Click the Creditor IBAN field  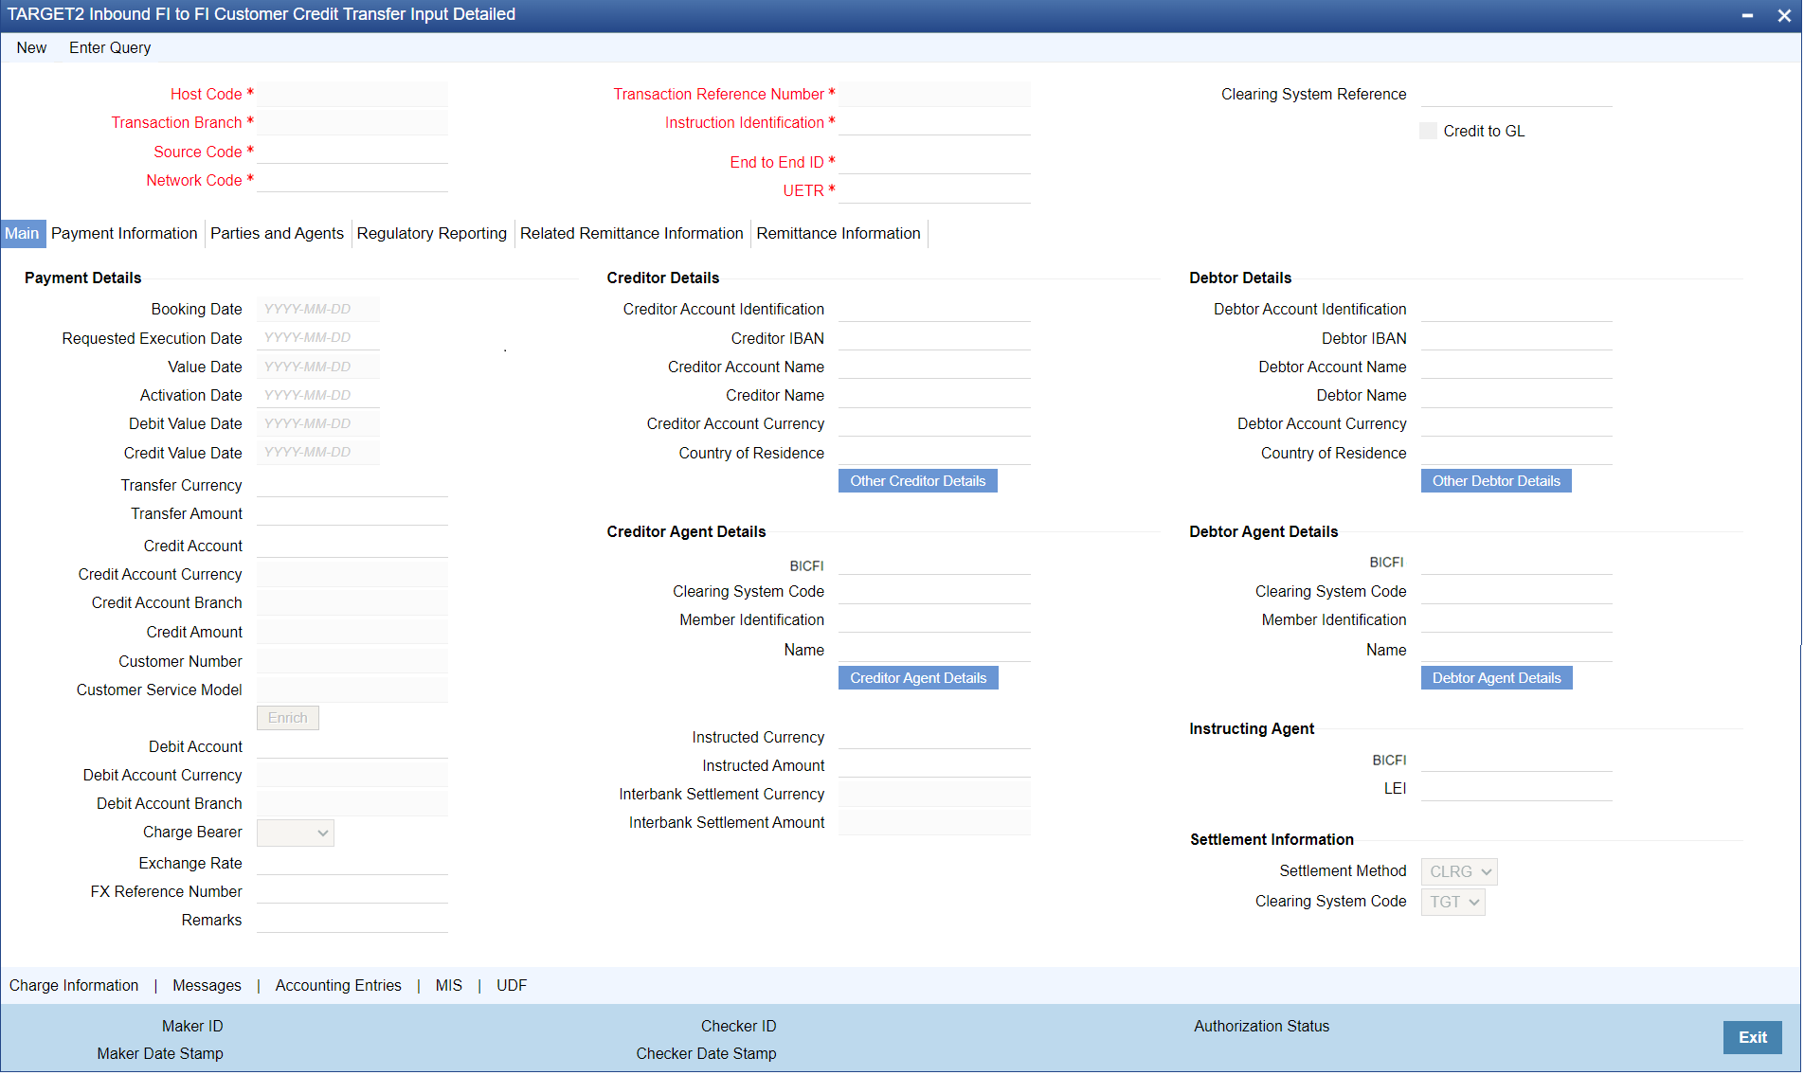pos(934,338)
